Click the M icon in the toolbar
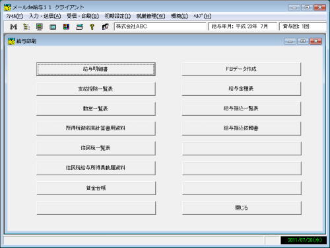The image size is (330, 248). click(x=13, y=26)
